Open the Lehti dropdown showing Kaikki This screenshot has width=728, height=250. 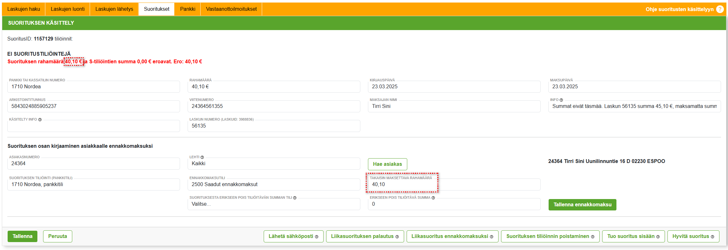[274, 164]
